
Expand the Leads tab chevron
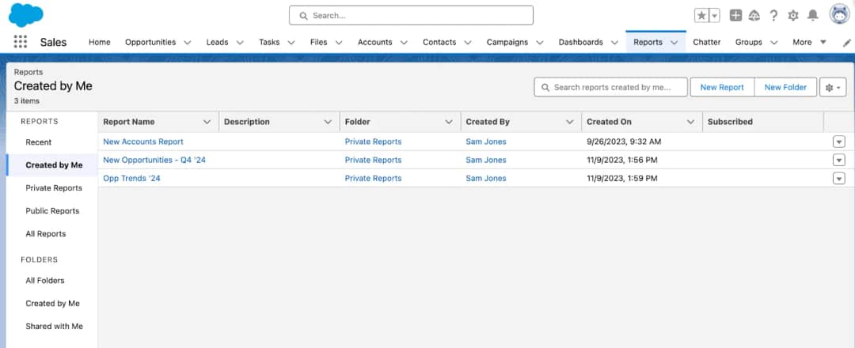(240, 43)
